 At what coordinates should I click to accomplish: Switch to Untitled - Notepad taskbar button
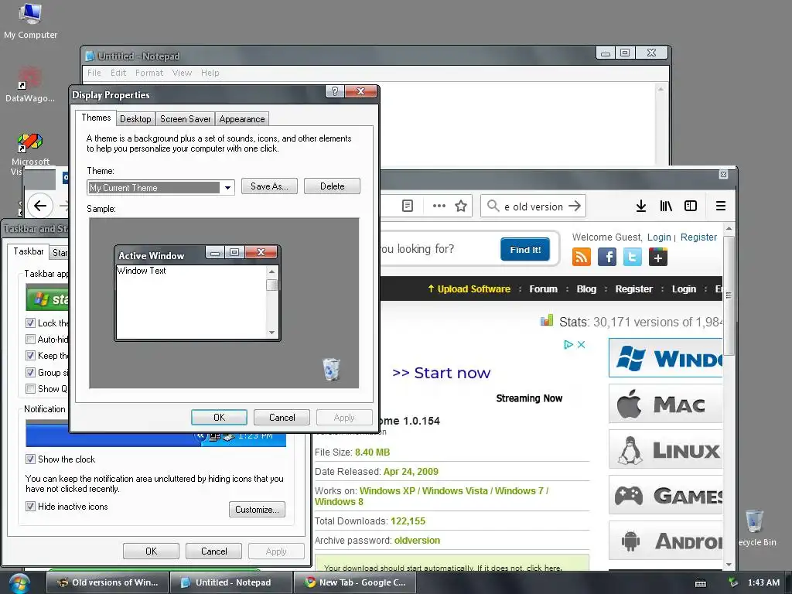pos(231,582)
